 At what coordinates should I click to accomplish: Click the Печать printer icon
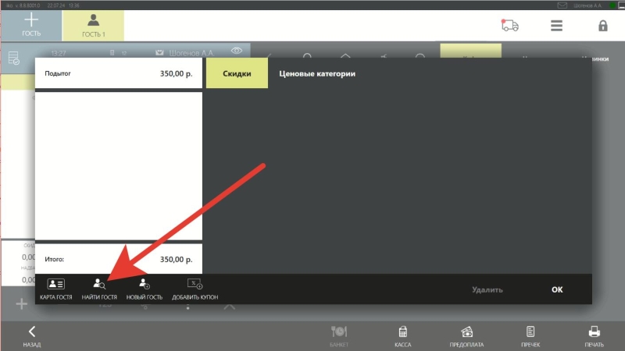pos(594,331)
